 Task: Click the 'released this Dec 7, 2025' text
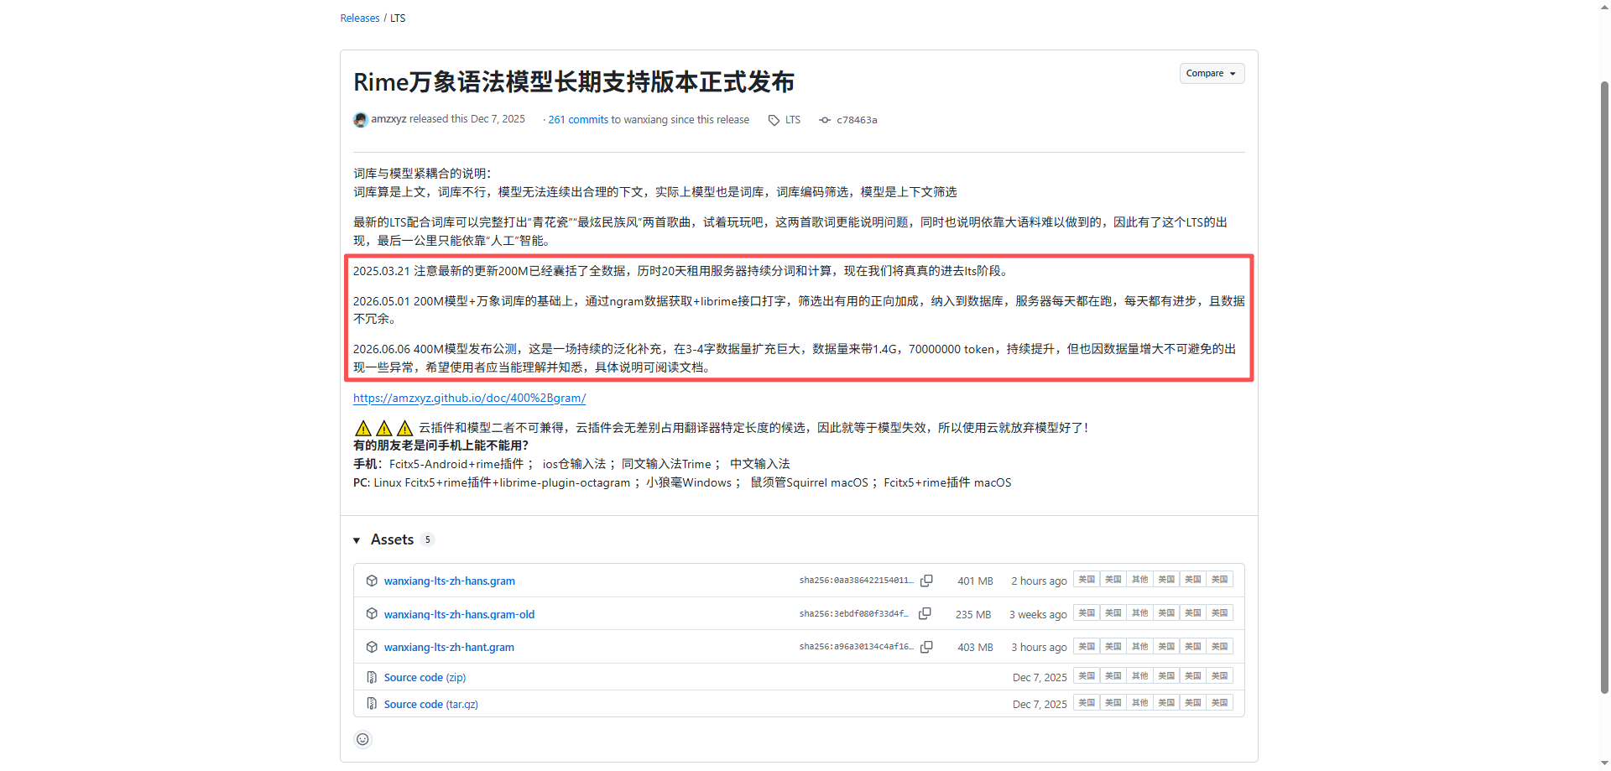tap(467, 119)
